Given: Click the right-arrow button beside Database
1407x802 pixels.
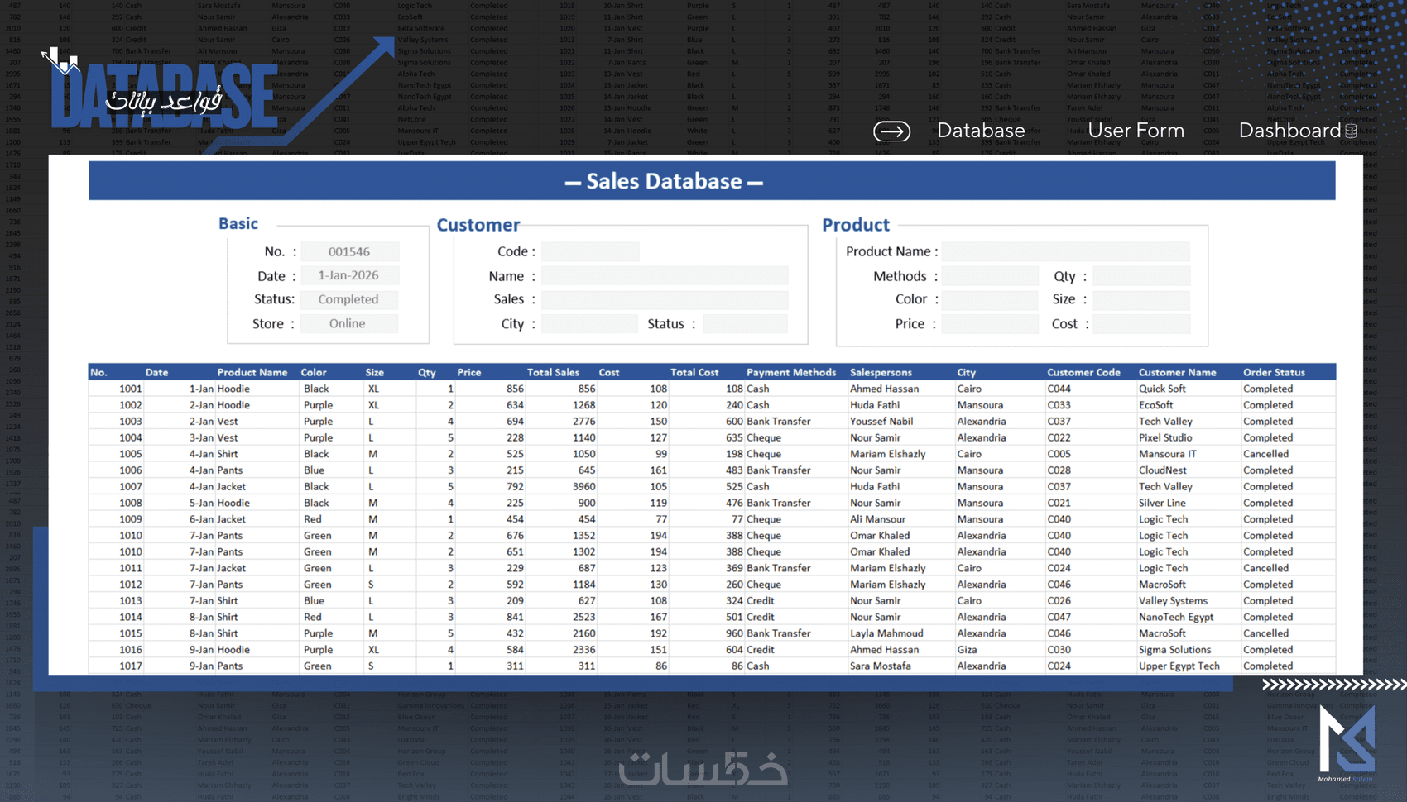Looking at the screenshot, I should [x=891, y=131].
